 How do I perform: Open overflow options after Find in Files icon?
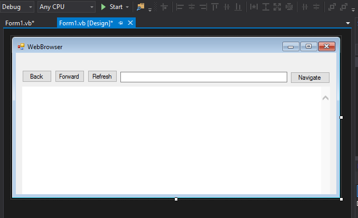[150, 10]
